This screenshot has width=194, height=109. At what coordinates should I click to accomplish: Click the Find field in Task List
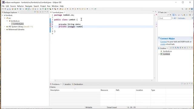point(165,18)
